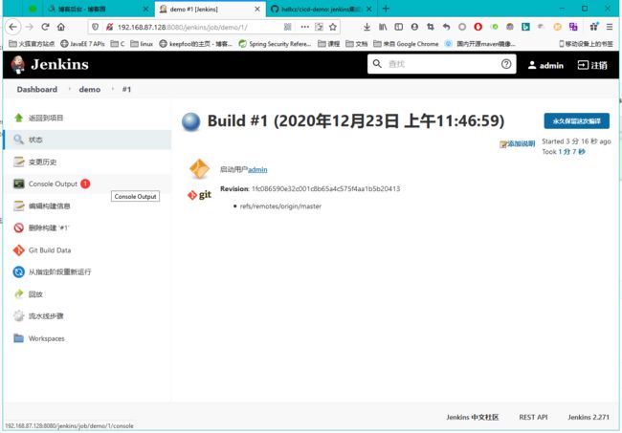Click the blue build status ball icon

coord(191,122)
